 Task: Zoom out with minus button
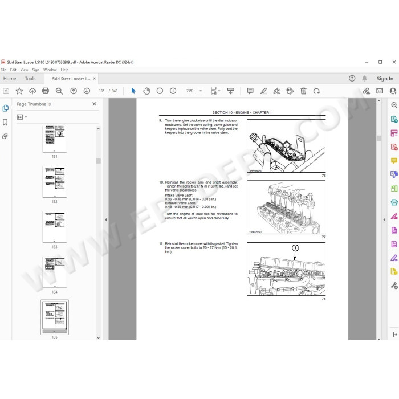[160, 91]
